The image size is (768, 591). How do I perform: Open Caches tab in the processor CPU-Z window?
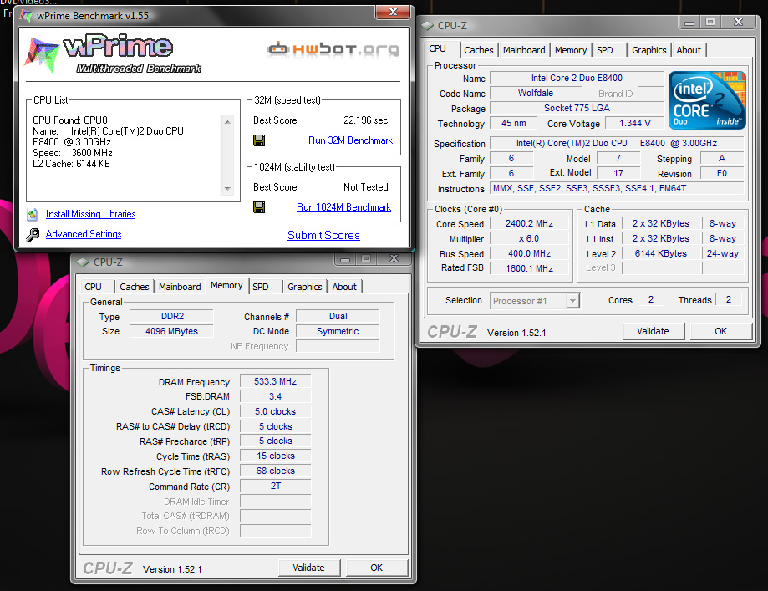pos(479,50)
